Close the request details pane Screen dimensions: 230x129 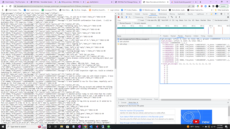(160, 36)
